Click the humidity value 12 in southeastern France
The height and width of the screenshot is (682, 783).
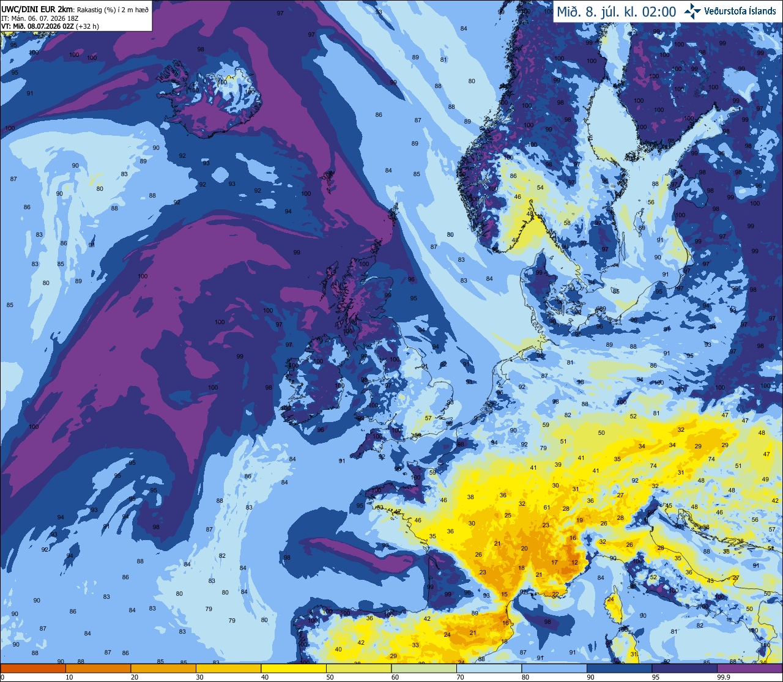click(x=574, y=563)
